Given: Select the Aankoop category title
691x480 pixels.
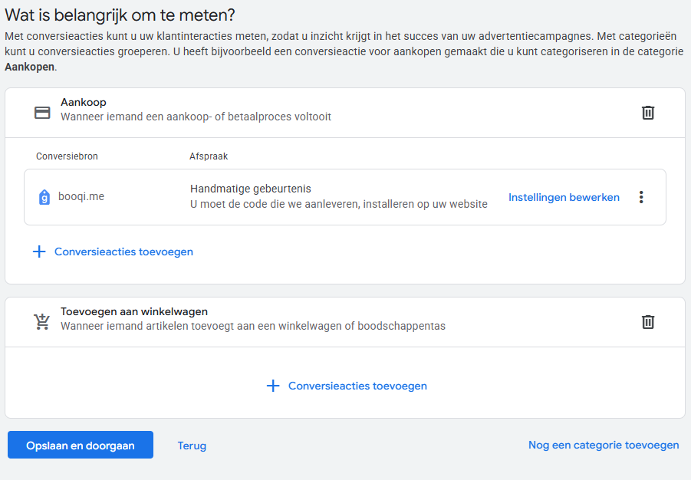Looking at the screenshot, I should [x=84, y=102].
